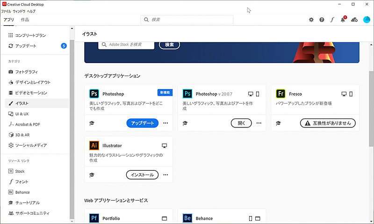374x224 pixels.
Task: Open tutorials icon on Fresco card
Action: point(278,123)
